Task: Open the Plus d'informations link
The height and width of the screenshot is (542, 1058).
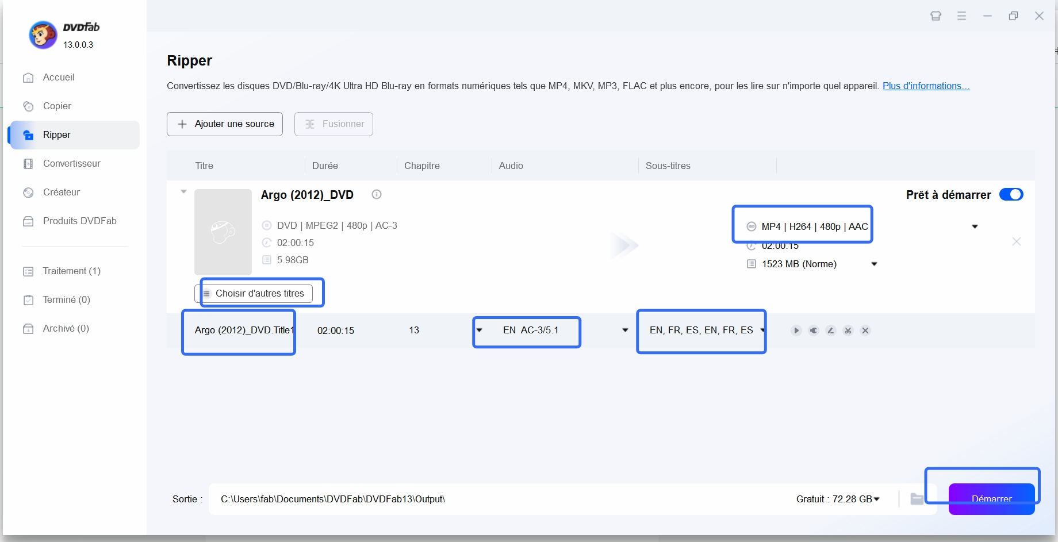Action: click(926, 86)
